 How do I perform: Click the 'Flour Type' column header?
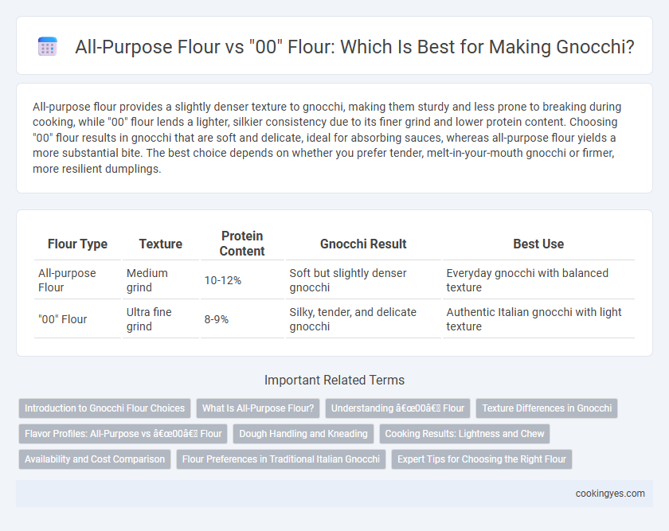[78, 244]
